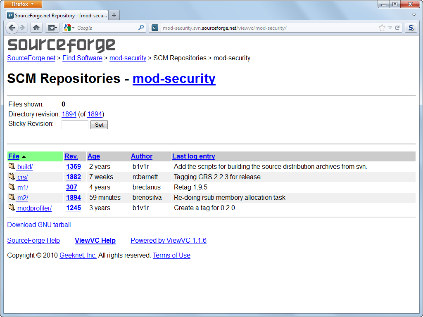Sort by the File column header
The image size is (423, 317).
(14, 156)
